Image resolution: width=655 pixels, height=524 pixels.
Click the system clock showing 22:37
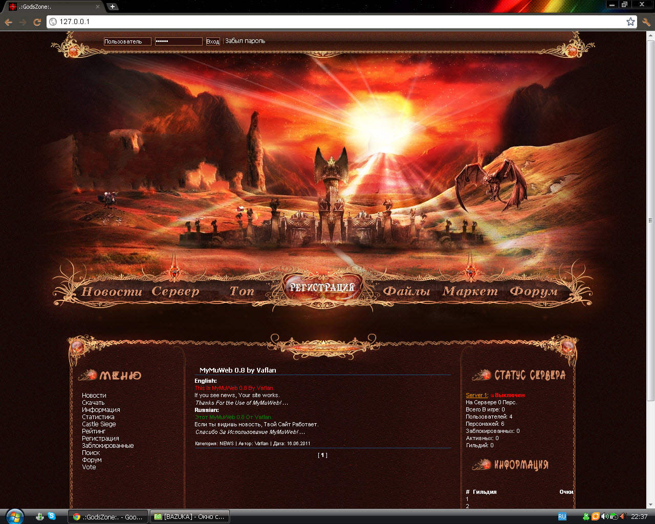[639, 517]
